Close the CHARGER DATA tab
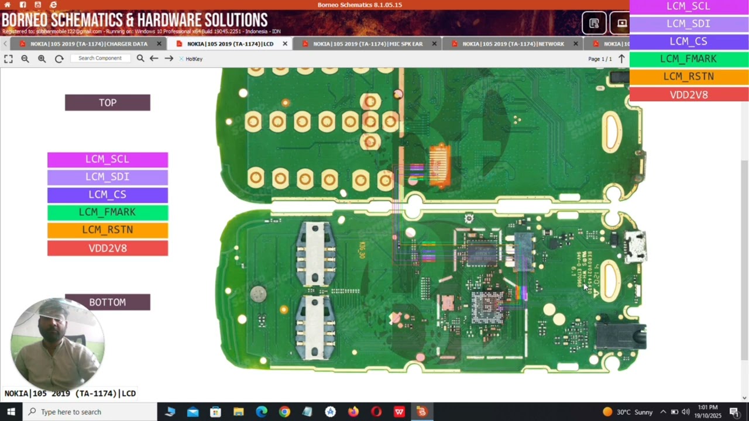Viewport: 749px width, 421px height. 159,44
